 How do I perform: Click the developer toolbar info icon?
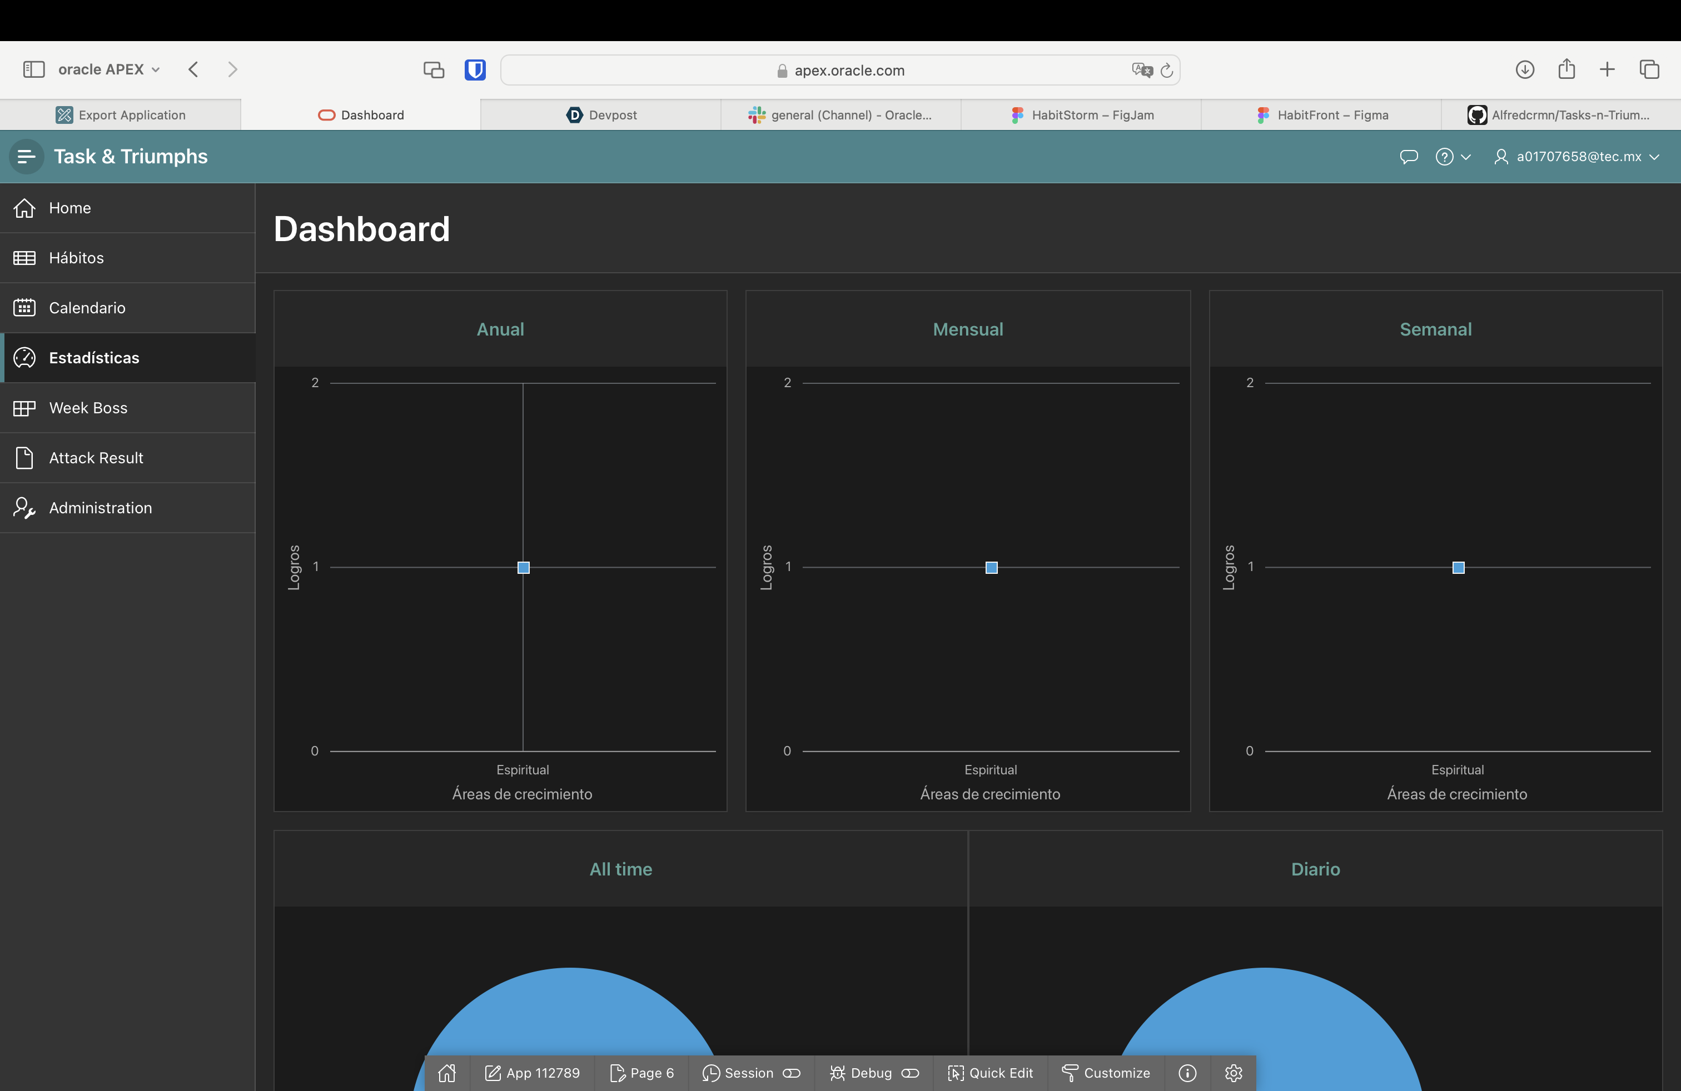pyautogui.click(x=1187, y=1073)
